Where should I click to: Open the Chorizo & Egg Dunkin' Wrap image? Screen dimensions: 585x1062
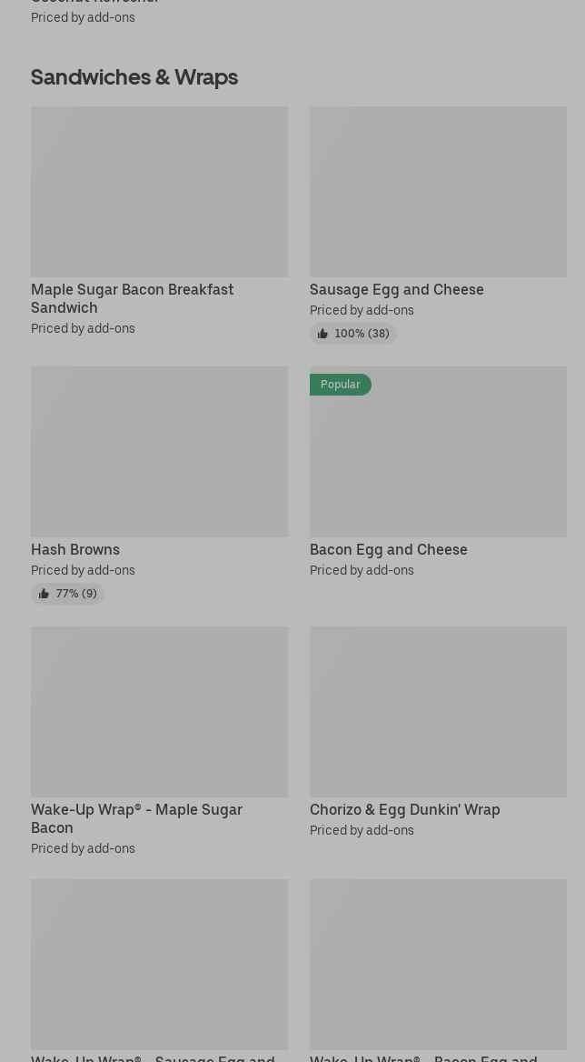pyautogui.click(x=438, y=712)
